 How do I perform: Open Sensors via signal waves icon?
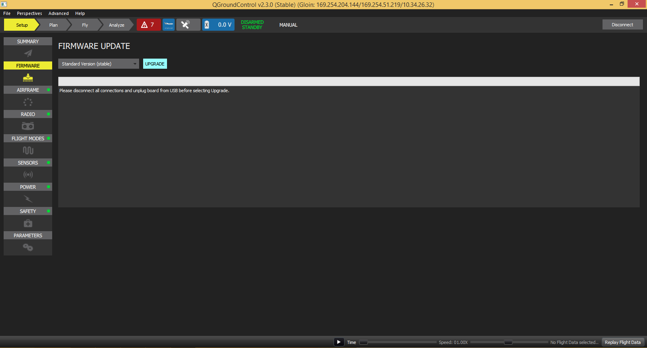click(x=28, y=175)
